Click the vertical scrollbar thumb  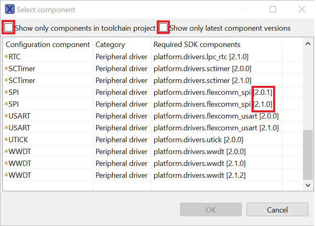308,154
